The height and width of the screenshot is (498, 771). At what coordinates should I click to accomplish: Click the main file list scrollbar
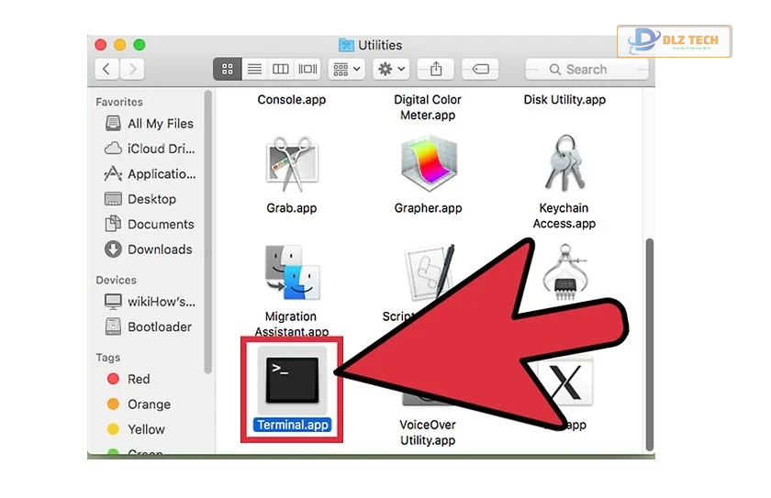(650, 345)
